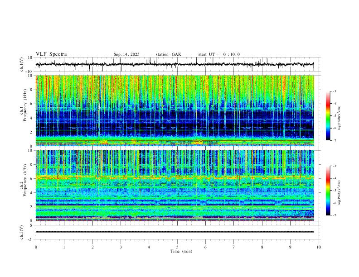Image resolution: width=359 pixels, height=277 pixels.
Task: Click the 'VLF Spectra' title text
Action: [x=51, y=54]
